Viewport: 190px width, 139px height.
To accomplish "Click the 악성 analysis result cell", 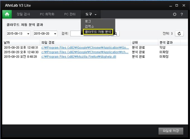I will (x=163, y=47).
